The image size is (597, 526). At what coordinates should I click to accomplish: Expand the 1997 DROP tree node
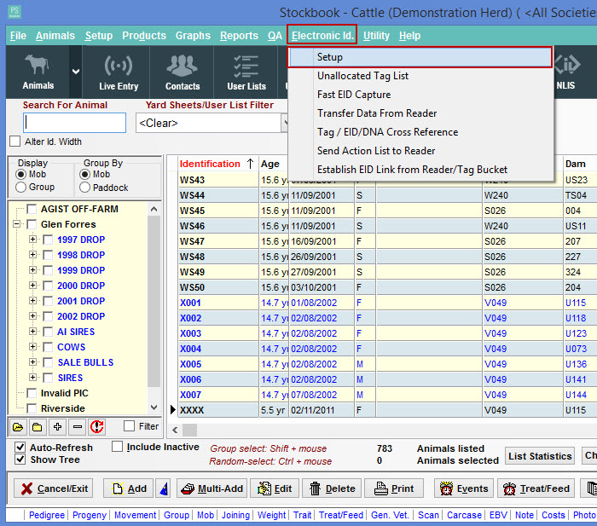point(33,240)
